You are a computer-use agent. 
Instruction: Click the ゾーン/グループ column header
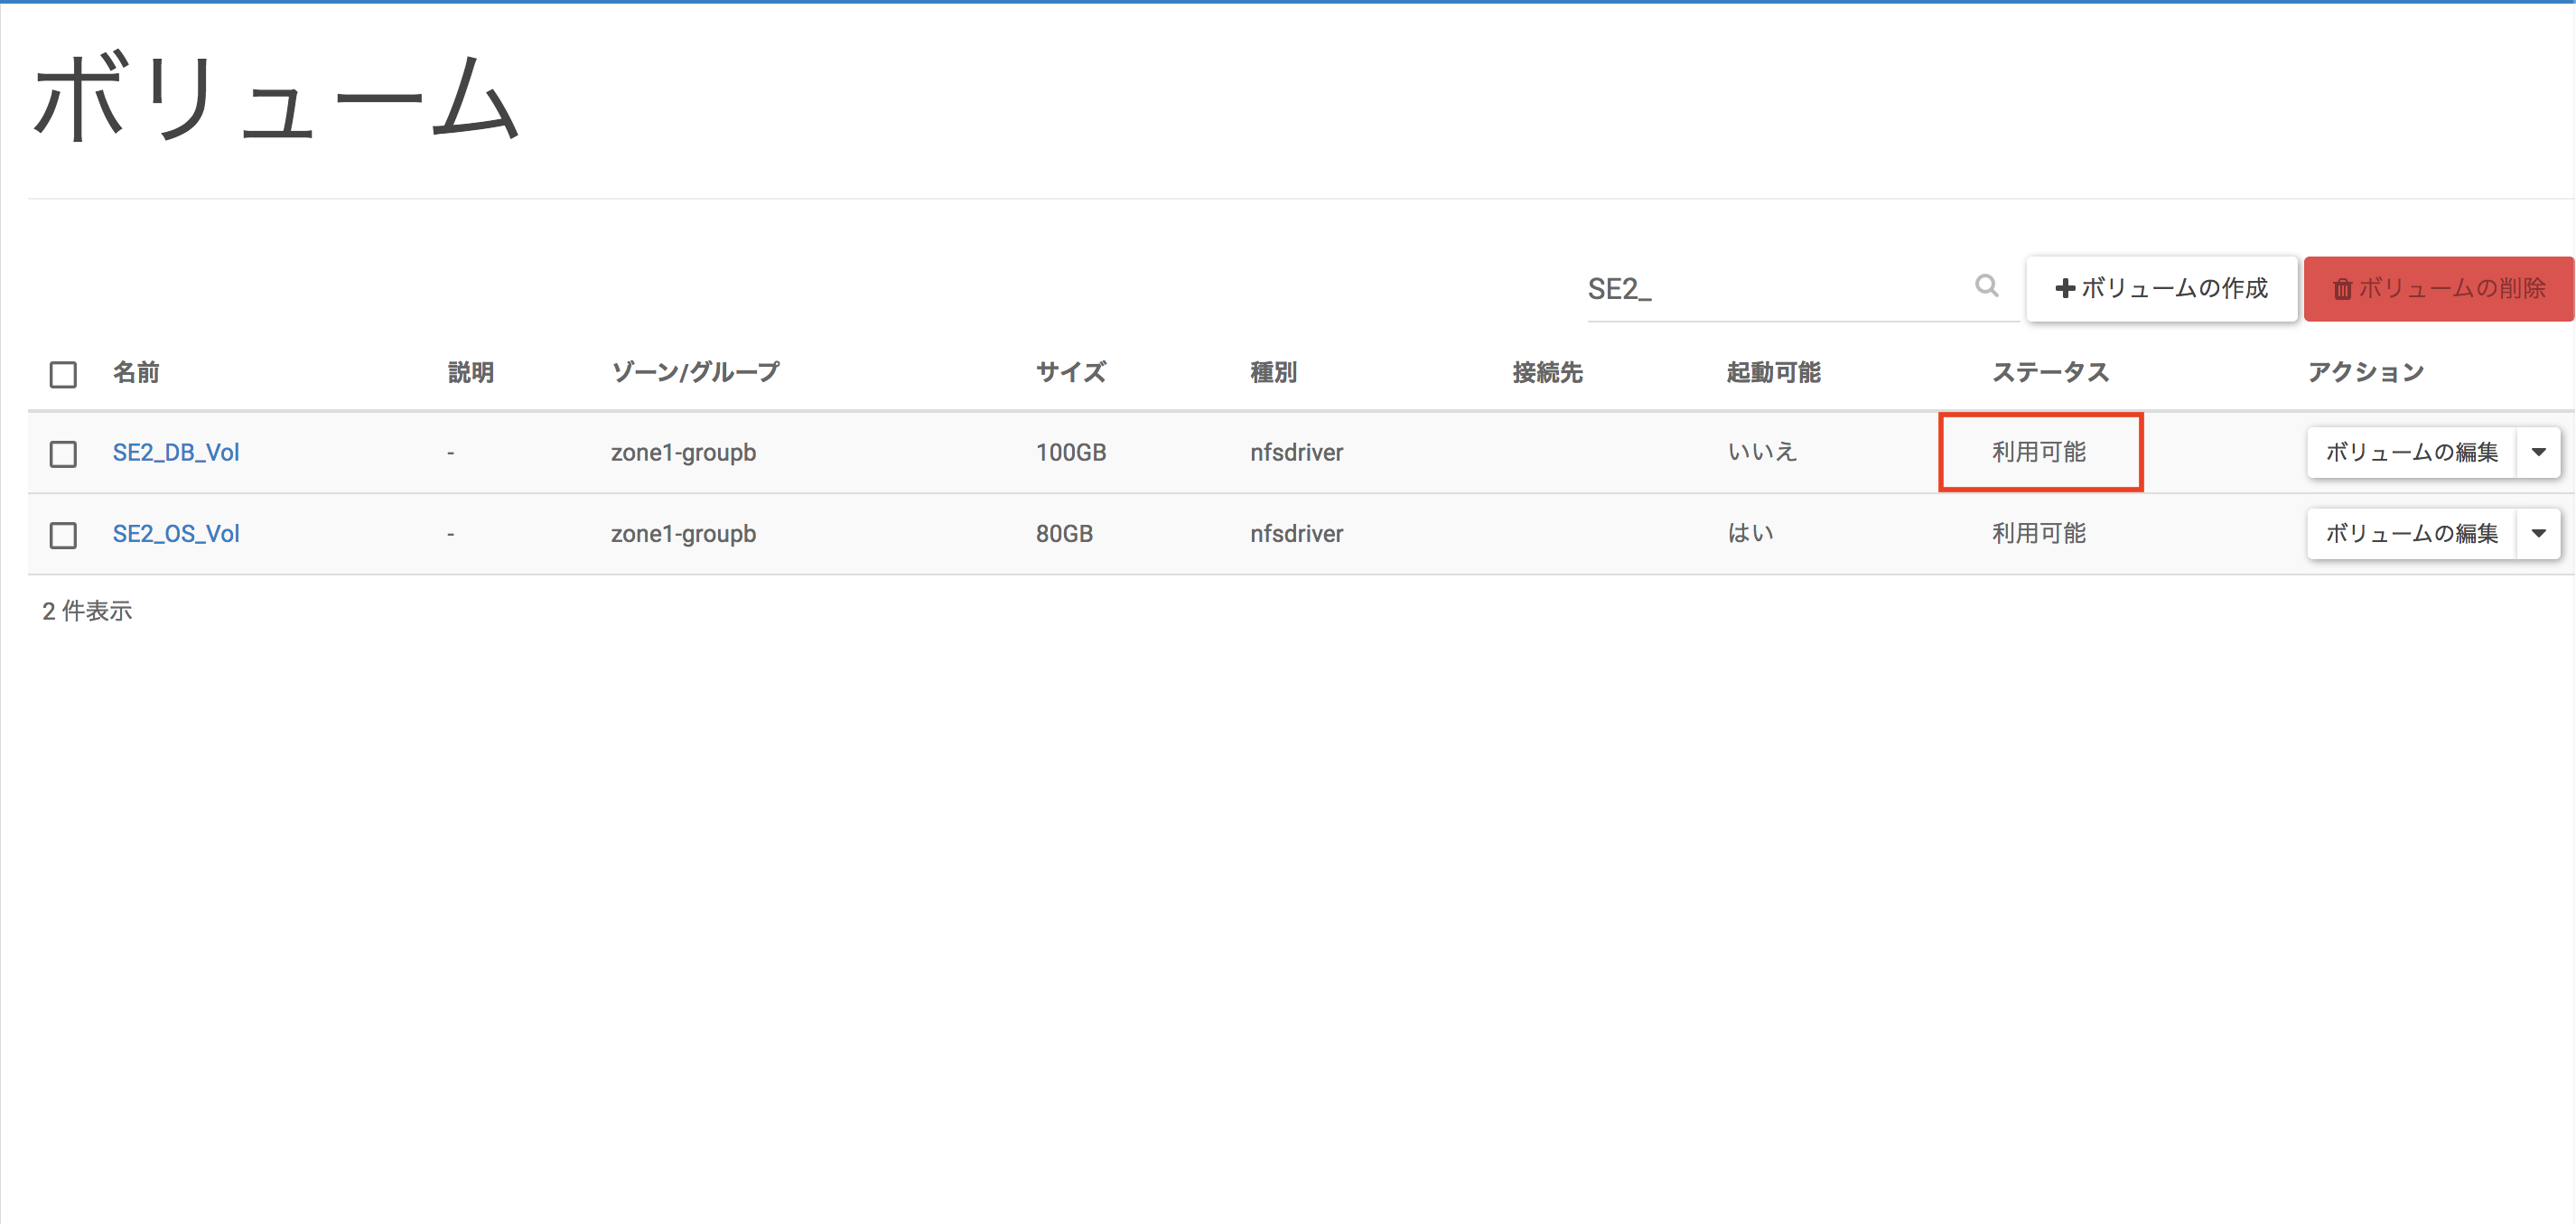pyautogui.click(x=695, y=373)
